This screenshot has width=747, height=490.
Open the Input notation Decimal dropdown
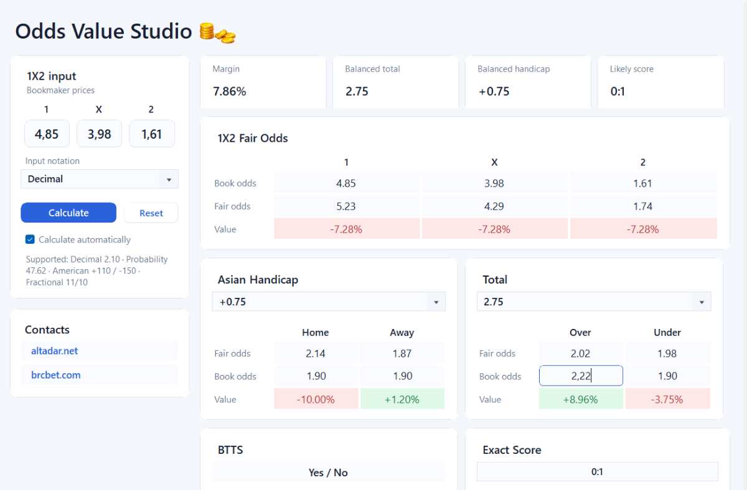(x=100, y=179)
